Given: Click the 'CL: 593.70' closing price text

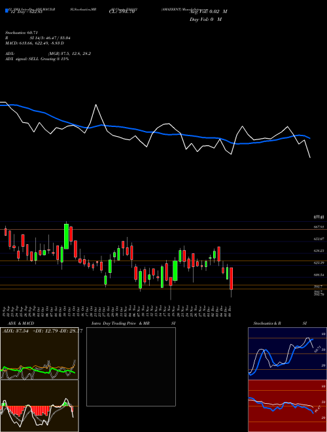Looking at the screenshot, I should click(x=122, y=12).
